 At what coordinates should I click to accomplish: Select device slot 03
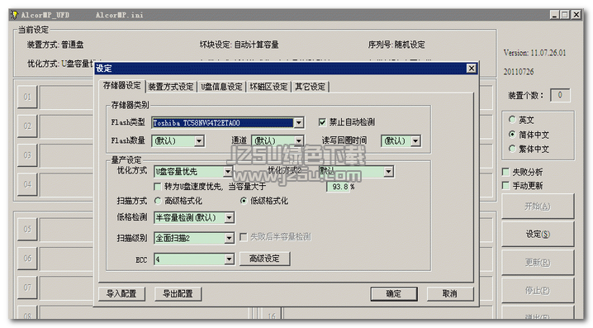[27, 155]
